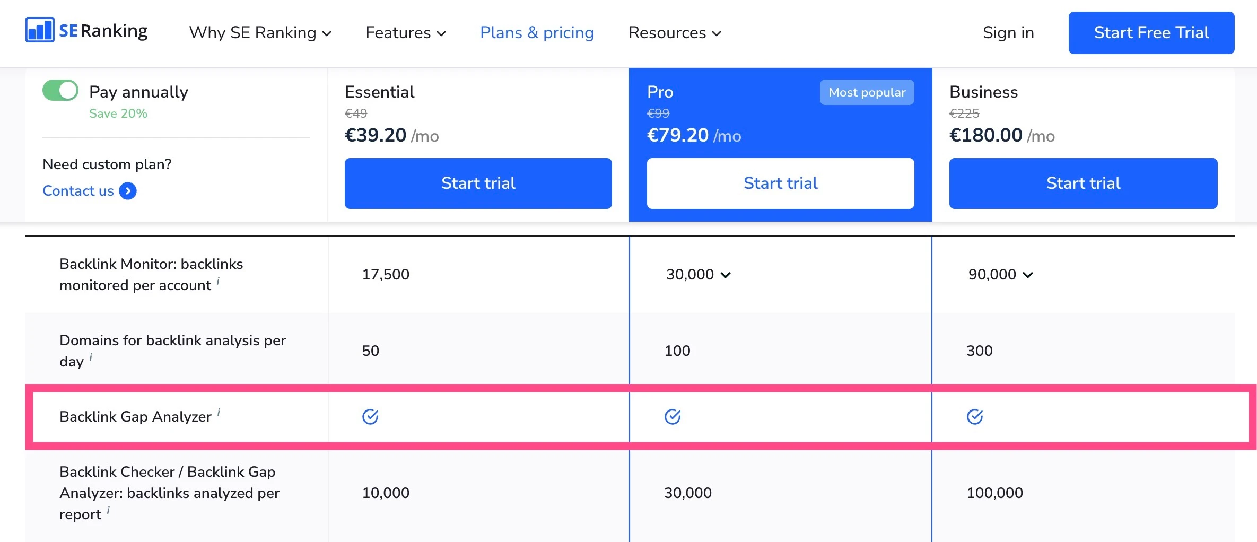Click the SE Ranking logo

(x=86, y=30)
